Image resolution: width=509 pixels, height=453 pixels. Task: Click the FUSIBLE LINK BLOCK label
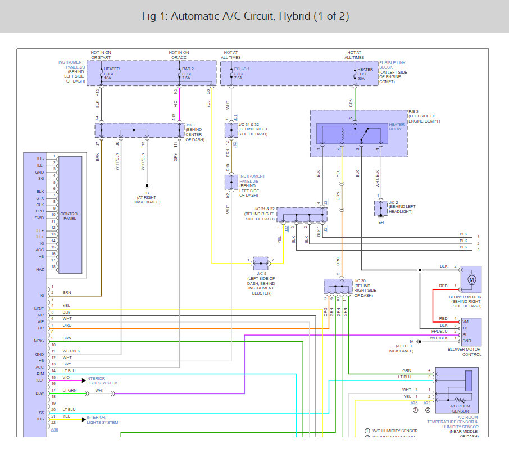click(392, 65)
